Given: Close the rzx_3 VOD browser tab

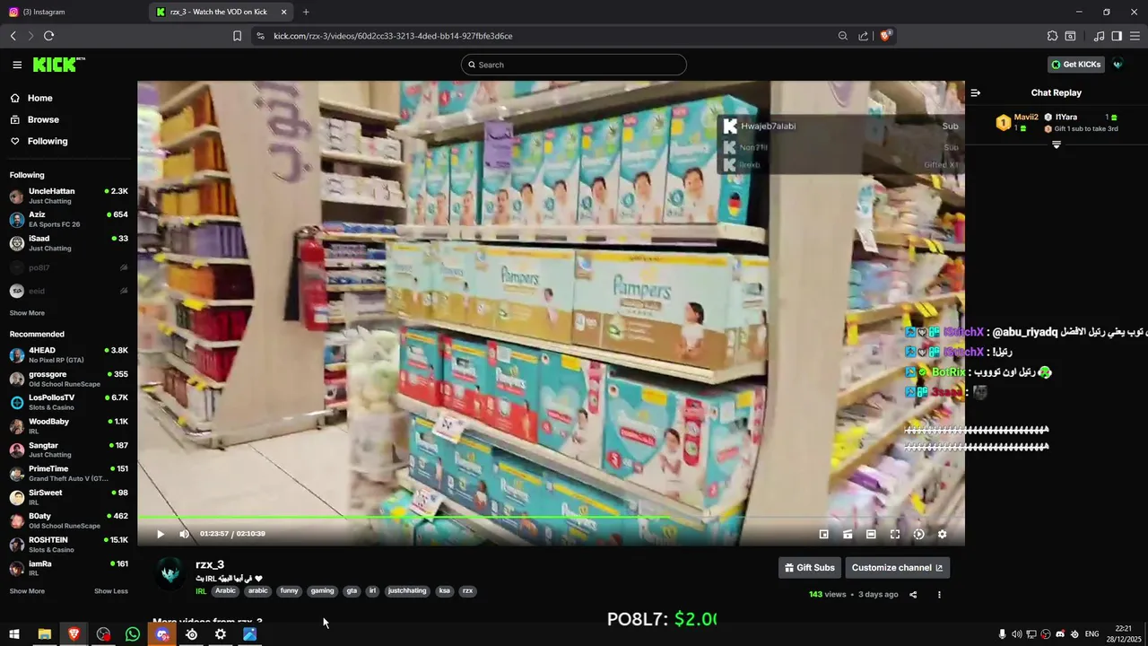Looking at the screenshot, I should click(284, 12).
